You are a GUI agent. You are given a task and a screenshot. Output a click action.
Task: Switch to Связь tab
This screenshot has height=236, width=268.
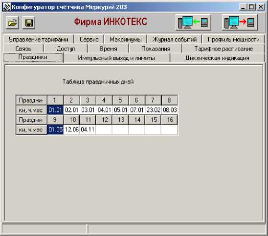click(x=23, y=49)
